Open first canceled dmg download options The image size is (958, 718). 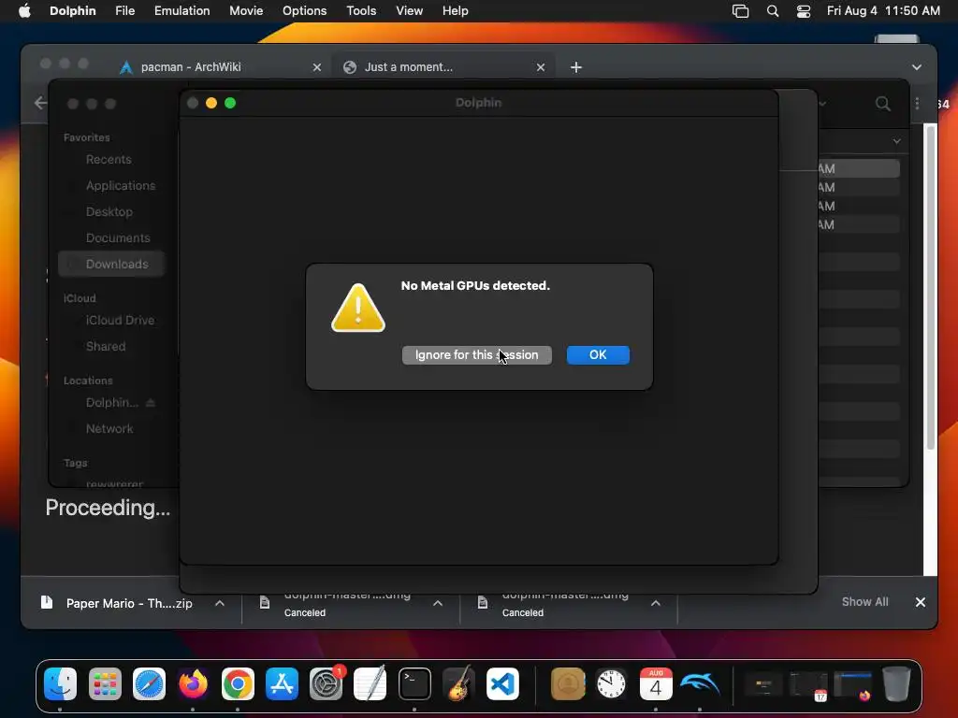coord(438,603)
